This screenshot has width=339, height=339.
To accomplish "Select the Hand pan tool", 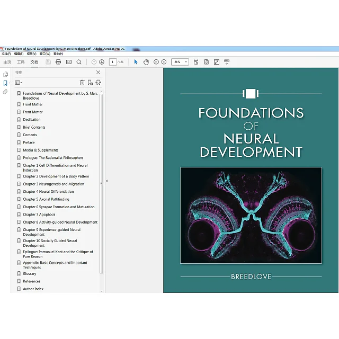I will click(146, 62).
